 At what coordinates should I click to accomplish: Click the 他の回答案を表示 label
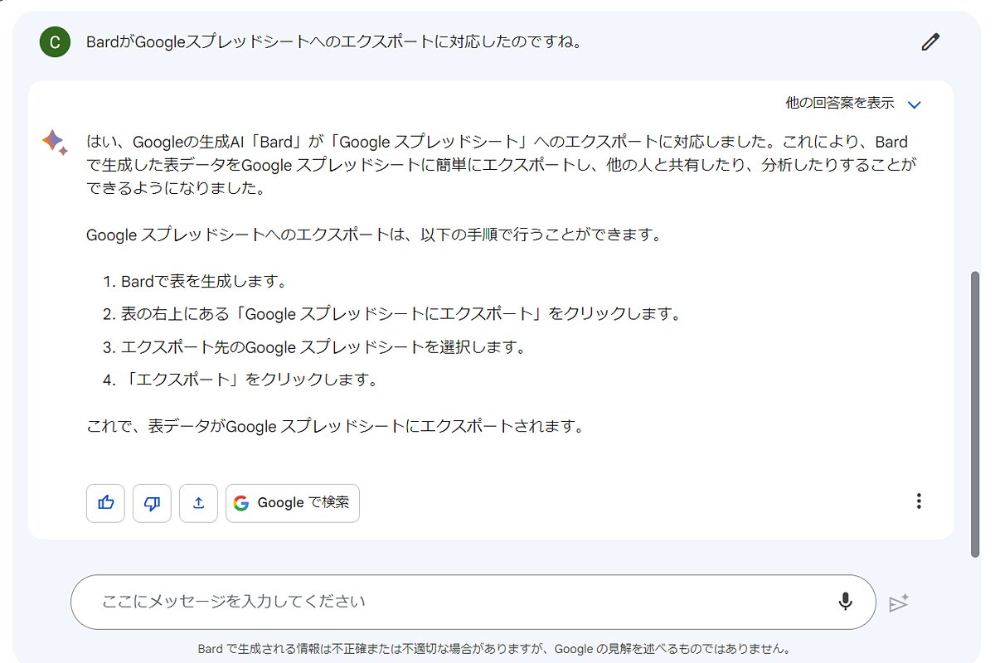click(x=839, y=104)
